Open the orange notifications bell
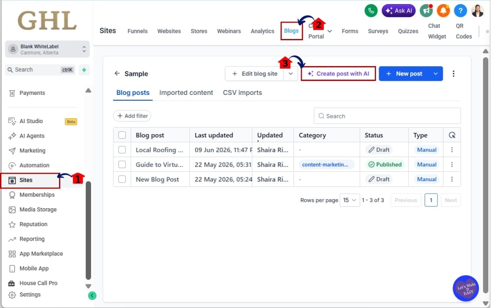The image size is (492, 308). (443, 11)
